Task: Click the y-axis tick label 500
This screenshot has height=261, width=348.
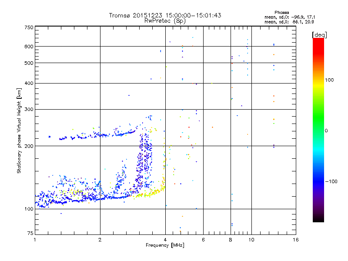Action: 29,63
